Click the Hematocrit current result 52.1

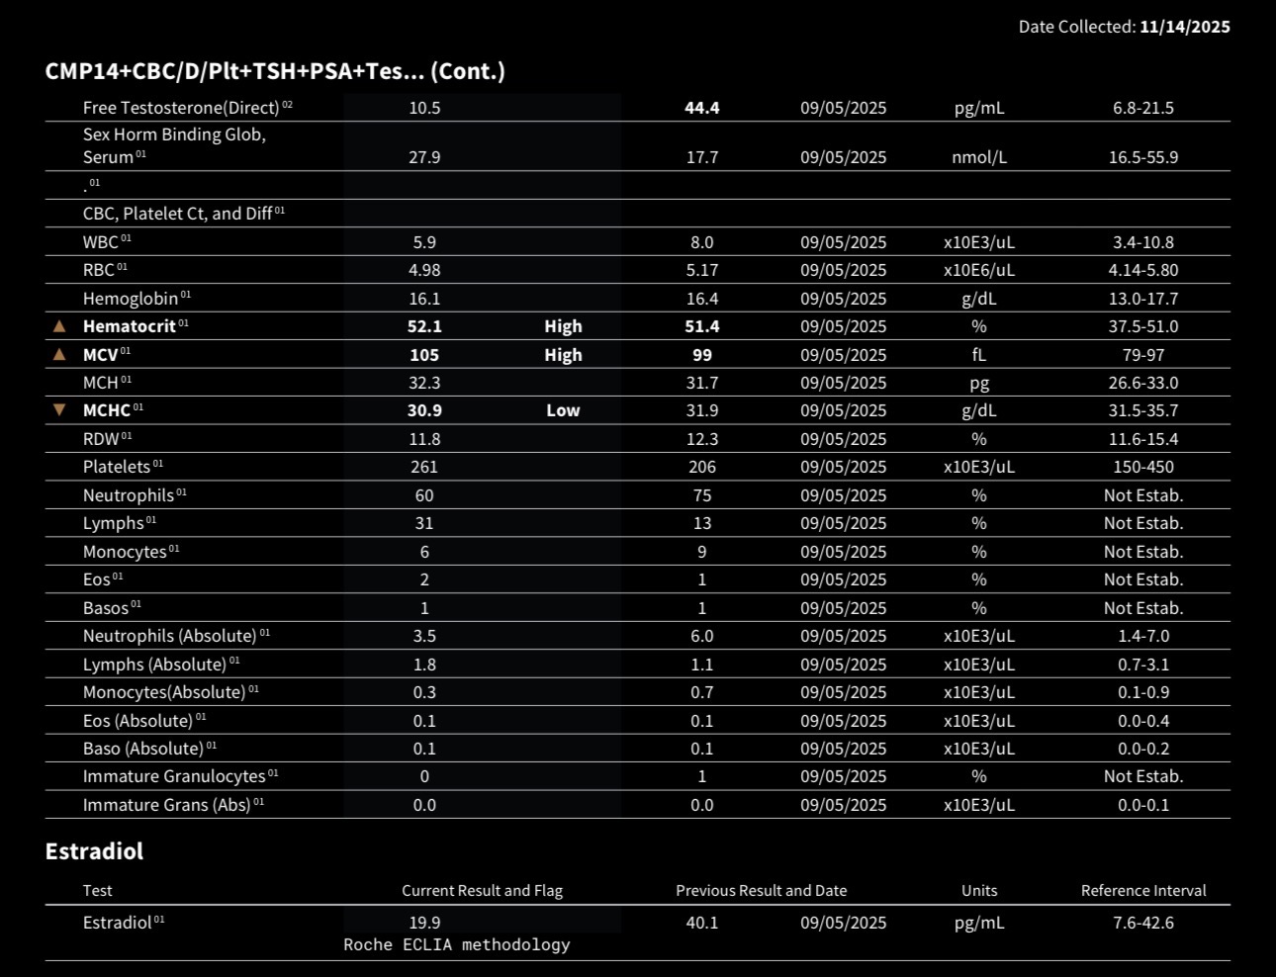424,326
